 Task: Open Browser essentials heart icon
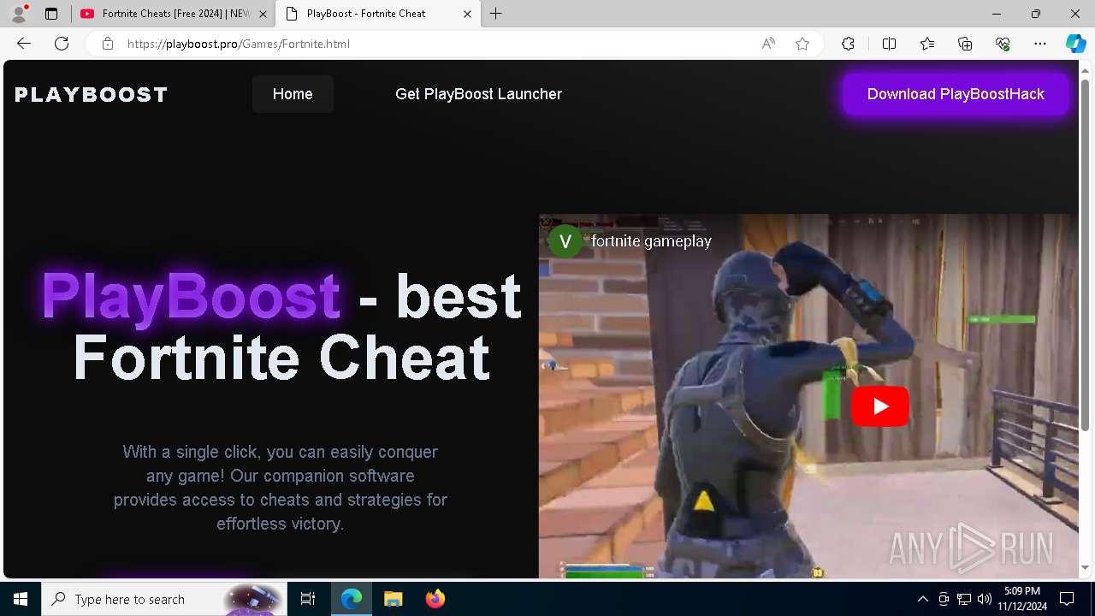click(x=1003, y=44)
